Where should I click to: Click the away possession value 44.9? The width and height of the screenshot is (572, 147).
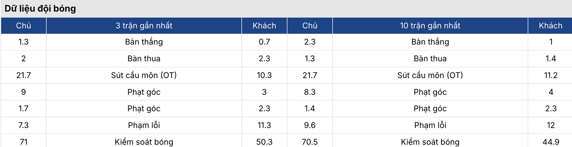[551, 142]
